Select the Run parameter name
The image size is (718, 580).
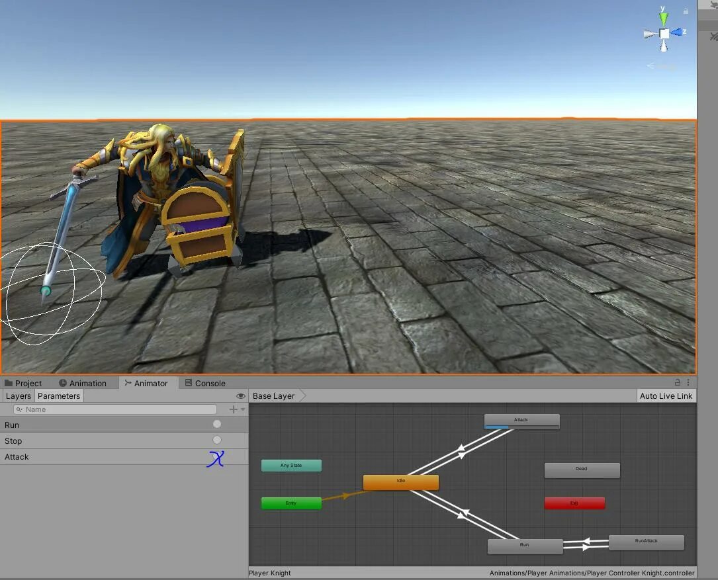12,425
